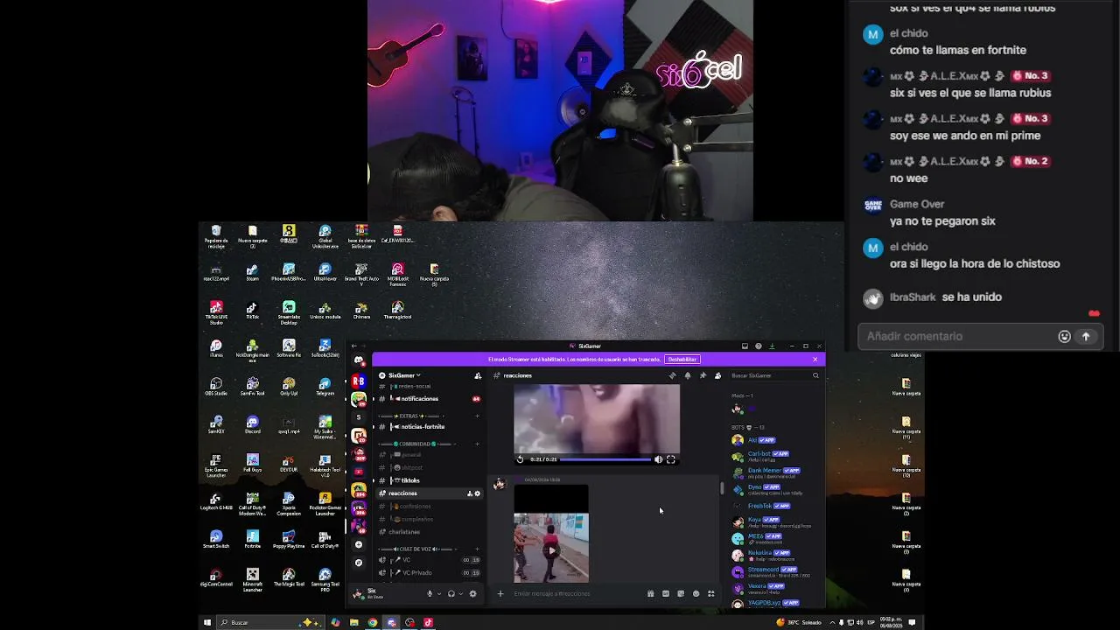Open the R-B server in Discord sidebar

click(359, 381)
